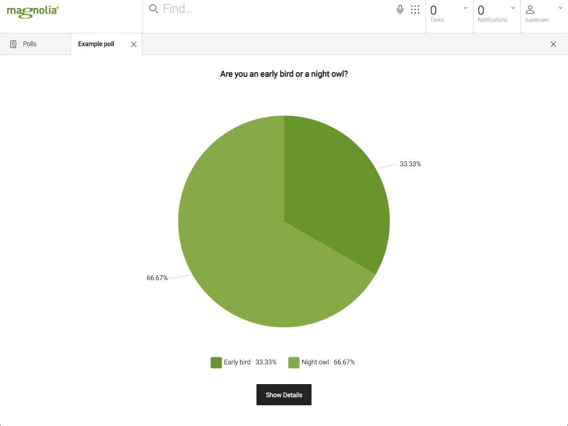Close the Example poll tab
The image size is (568, 426).
pos(134,43)
